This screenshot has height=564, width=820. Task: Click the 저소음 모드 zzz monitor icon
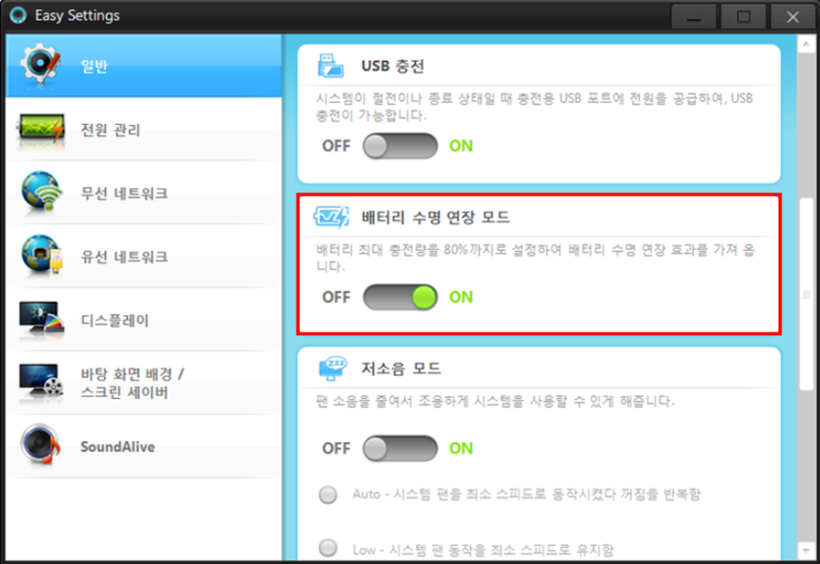pyautogui.click(x=333, y=369)
